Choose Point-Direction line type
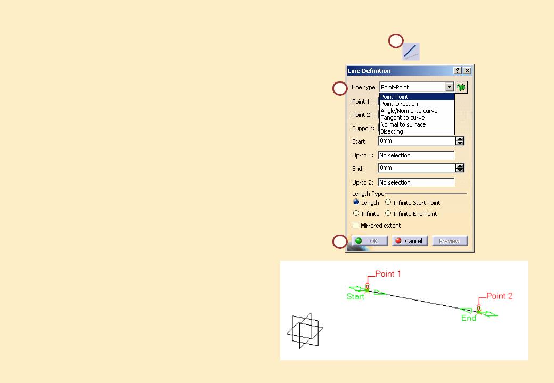This screenshot has height=383, width=554. [417, 104]
